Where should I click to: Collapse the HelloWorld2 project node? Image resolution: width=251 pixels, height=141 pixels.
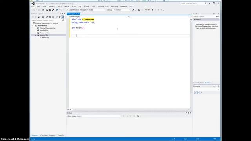(x=33, y=26)
